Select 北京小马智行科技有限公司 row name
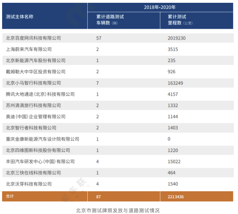Screen dimensions: 238x214 pos(33,83)
